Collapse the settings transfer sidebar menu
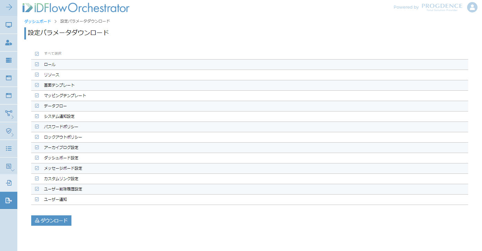The image size is (482, 251). 9,166
